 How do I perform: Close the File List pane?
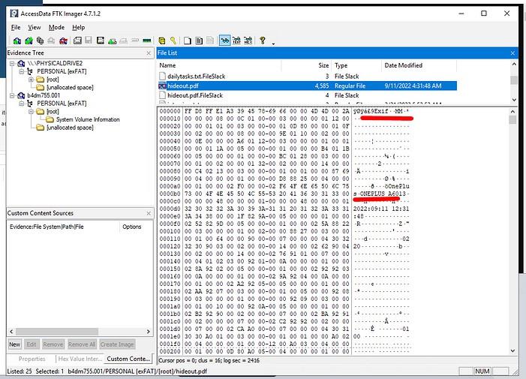point(512,53)
